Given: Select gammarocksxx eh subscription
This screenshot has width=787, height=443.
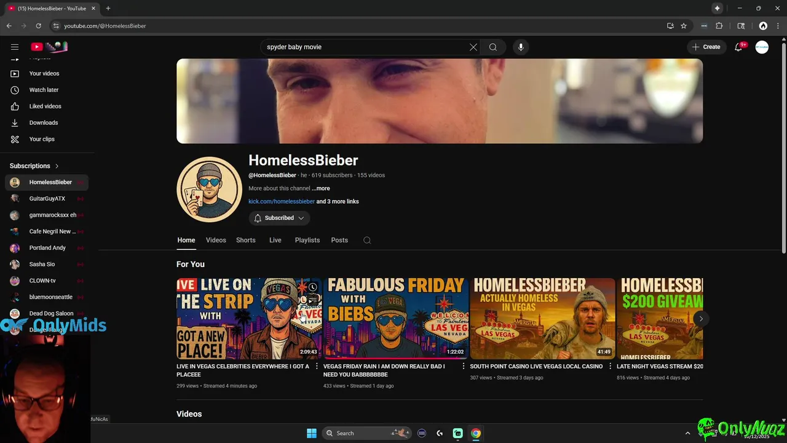Looking at the screenshot, I should [47, 215].
